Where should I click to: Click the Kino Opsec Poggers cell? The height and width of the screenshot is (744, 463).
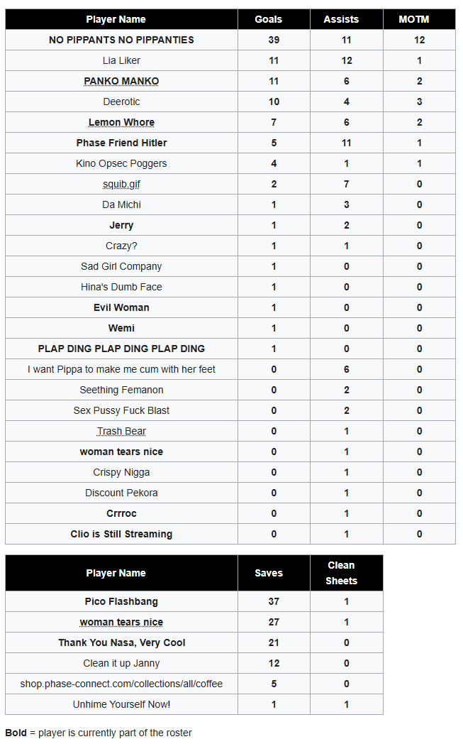(x=121, y=164)
